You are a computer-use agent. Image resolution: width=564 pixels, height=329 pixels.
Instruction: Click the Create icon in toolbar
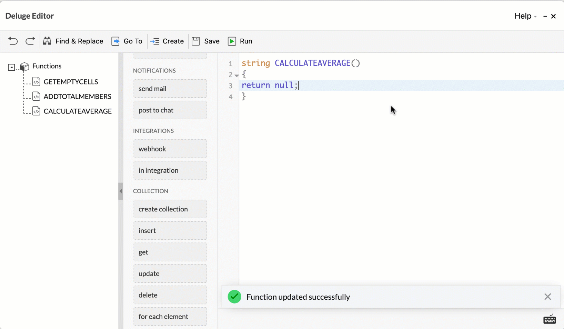tap(155, 41)
